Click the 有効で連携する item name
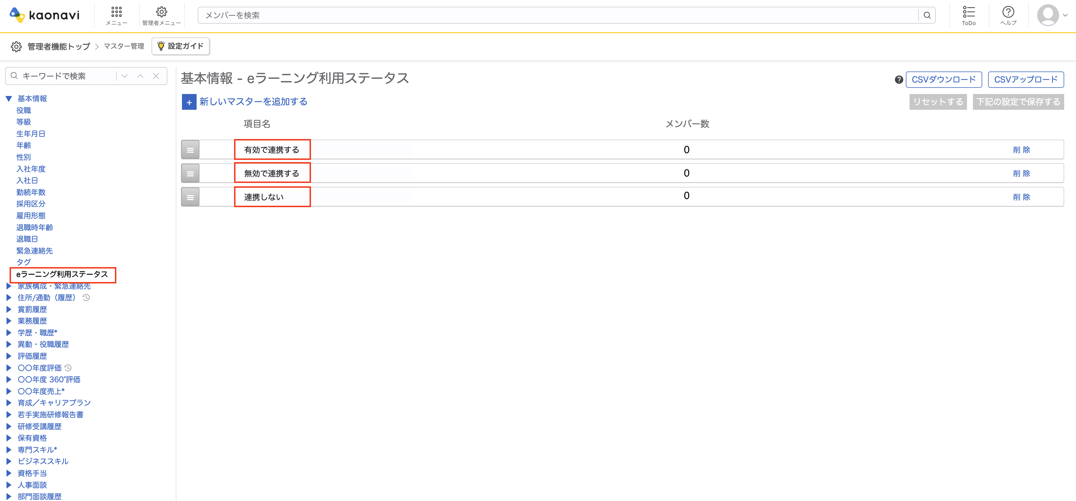 [x=272, y=150]
